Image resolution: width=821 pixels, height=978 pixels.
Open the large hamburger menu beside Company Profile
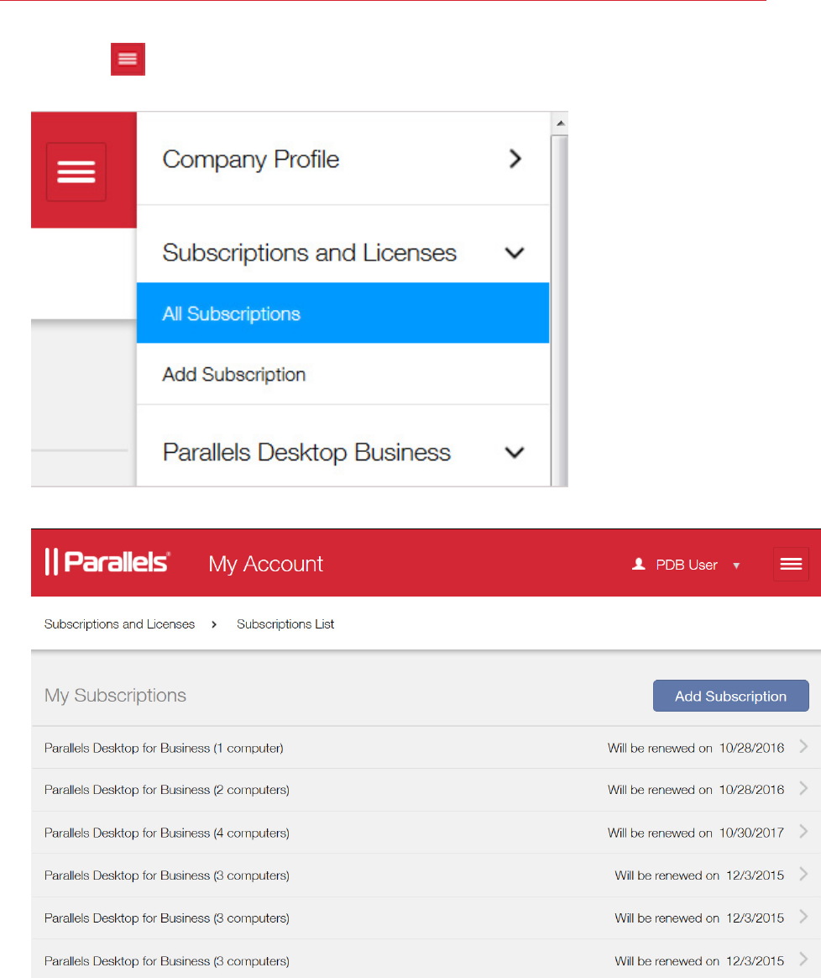pos(76,171)
